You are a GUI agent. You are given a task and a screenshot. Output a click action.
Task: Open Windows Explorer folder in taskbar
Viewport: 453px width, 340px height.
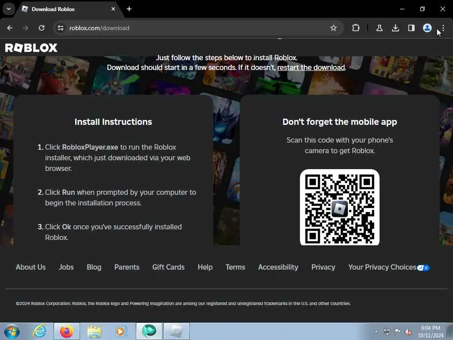click(94, 332)
